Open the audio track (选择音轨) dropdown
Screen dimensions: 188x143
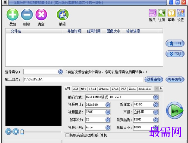coord(61,72)
